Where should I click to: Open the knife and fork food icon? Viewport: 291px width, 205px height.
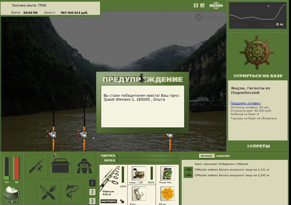(48, 192)
